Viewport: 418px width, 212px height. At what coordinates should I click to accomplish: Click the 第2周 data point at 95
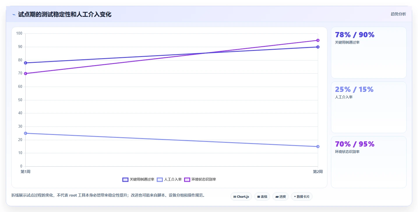click(318, 40)
